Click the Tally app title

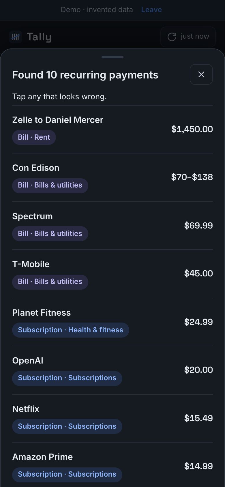[39, 37]
